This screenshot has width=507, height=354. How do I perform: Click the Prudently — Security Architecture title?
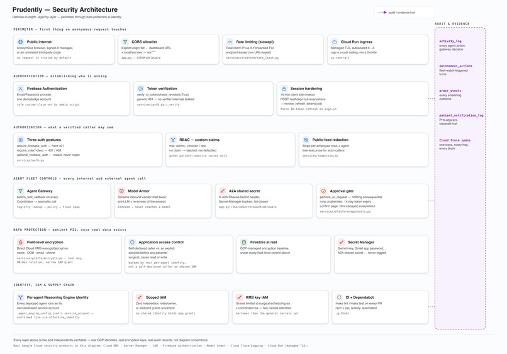tap(65, 9)
